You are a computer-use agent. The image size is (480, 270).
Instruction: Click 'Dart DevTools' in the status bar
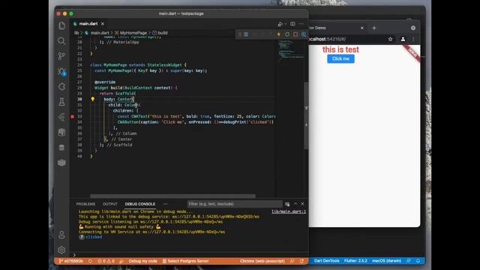point(327,261)
